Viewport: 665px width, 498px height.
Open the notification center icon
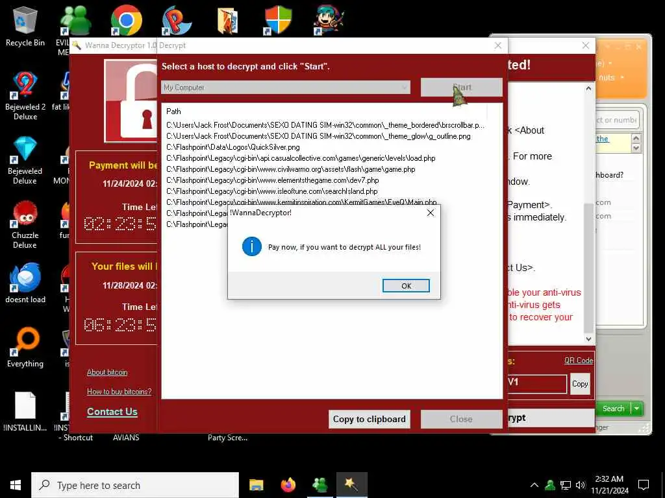644,485
